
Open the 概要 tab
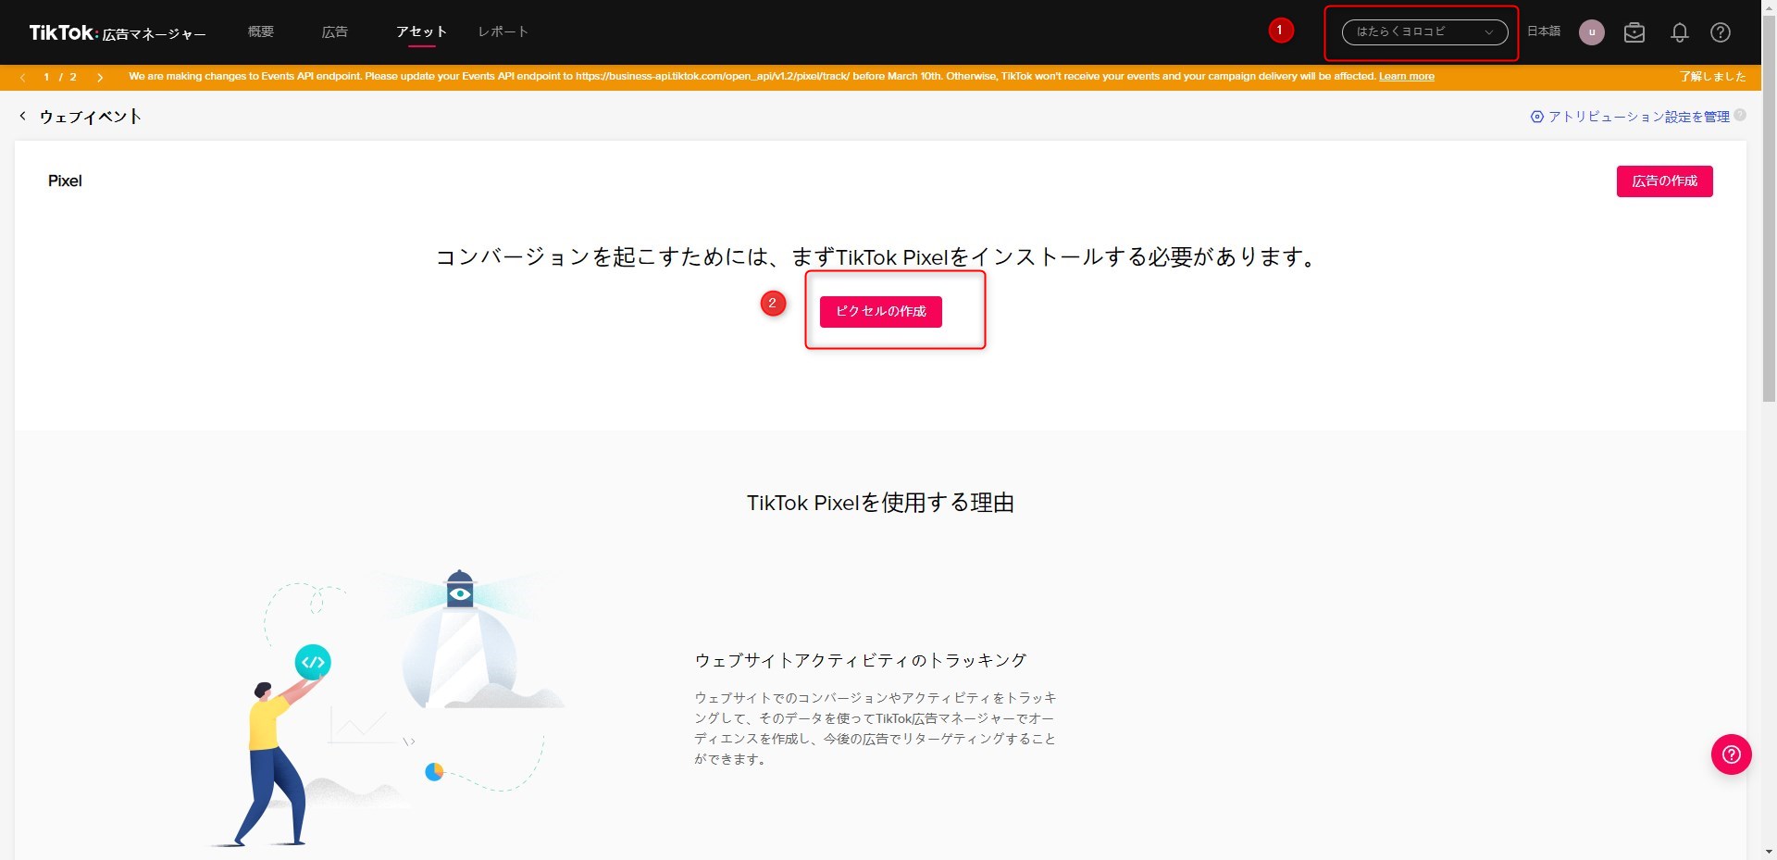pyautogui.click(x=261, y=31)
